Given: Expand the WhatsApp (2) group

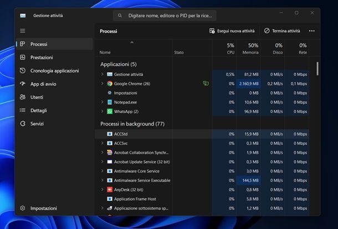Looking at the screenshot, I should [102, 111].
